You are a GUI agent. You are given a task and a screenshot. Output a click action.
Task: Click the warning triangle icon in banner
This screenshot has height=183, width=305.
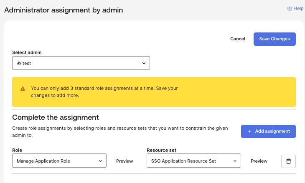pyautogui.click(x=23, y=89)
